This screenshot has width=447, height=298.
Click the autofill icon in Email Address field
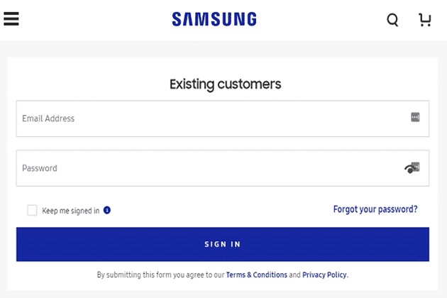tap(416, 117)
